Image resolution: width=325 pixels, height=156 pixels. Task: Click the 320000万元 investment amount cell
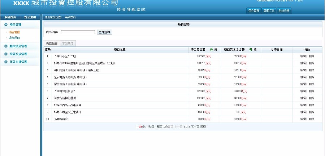tap(204, 91)
